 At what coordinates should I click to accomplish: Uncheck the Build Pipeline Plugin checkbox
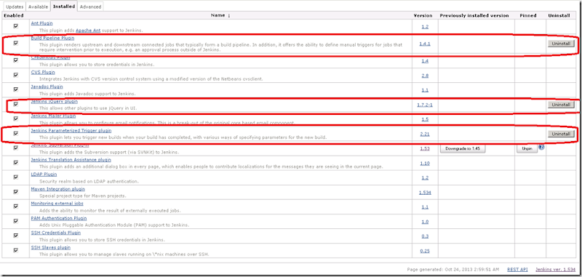tap(15, 43)
